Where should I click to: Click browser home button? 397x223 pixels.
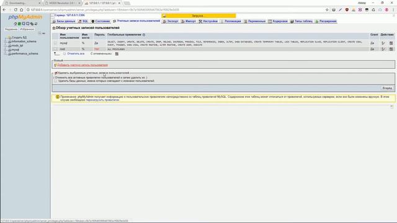pyautogui.click(x=22, y=10)
